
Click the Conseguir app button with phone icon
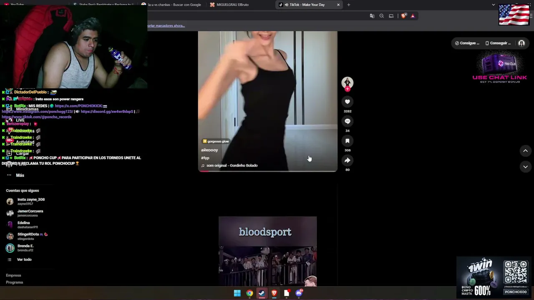click(498, 43)
